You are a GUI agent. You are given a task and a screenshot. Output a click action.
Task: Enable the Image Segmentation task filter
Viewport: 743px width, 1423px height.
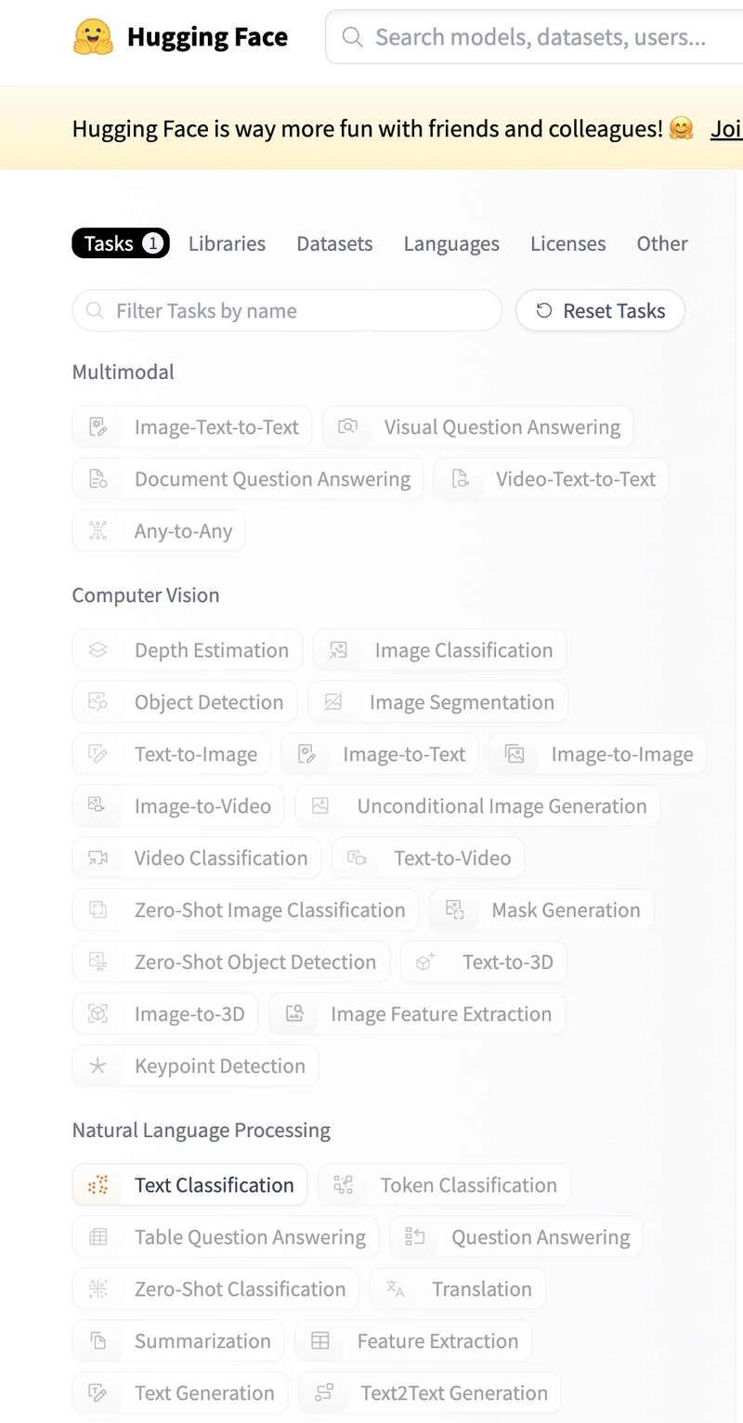point(438,702)
